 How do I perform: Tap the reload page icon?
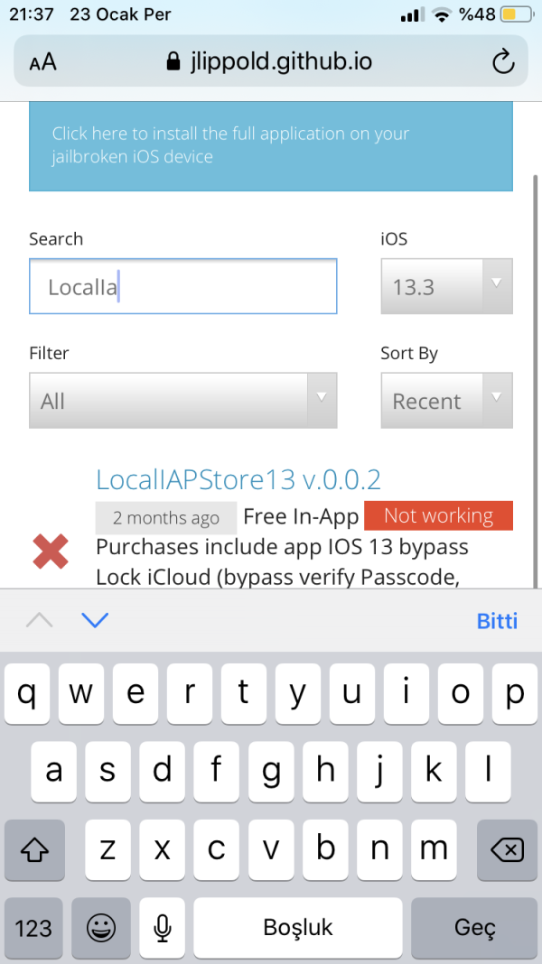(x=502, y=61)
